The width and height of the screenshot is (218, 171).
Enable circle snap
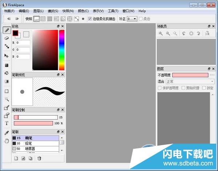[x=70, y=19]
